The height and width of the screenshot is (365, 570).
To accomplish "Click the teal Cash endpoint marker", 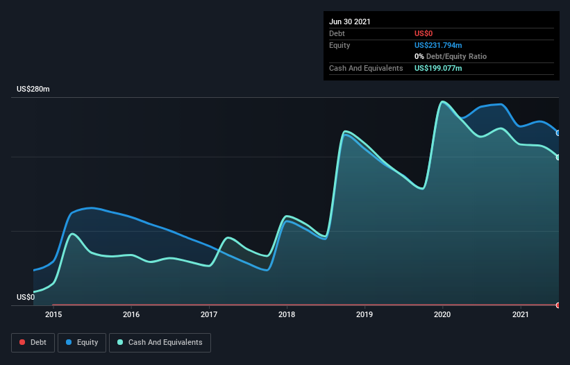I will click(x=558, y=158).
